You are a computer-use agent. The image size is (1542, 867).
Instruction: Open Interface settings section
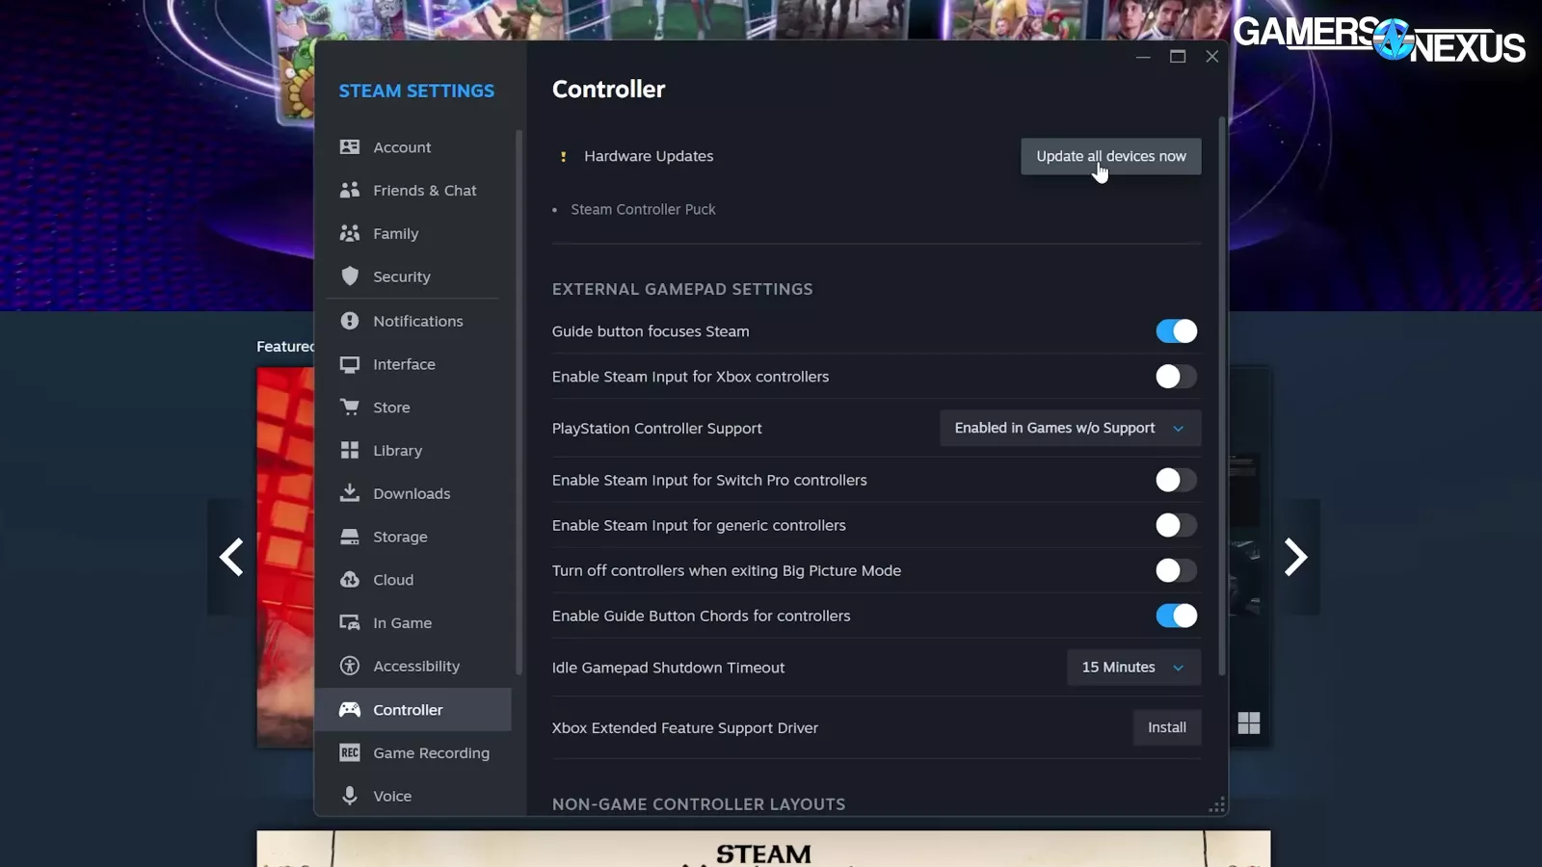[x=413, y=364]
